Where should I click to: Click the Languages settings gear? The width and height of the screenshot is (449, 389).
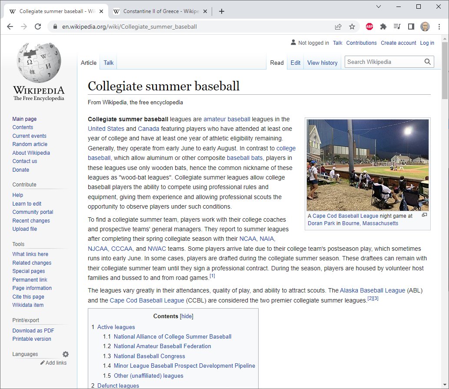(65, 354)
